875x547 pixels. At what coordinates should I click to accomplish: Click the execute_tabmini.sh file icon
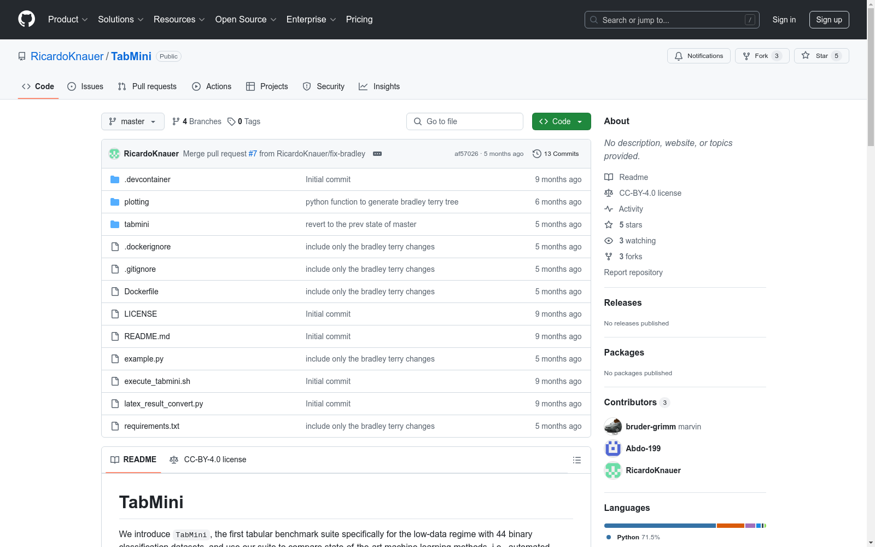(x=115, y=381)
